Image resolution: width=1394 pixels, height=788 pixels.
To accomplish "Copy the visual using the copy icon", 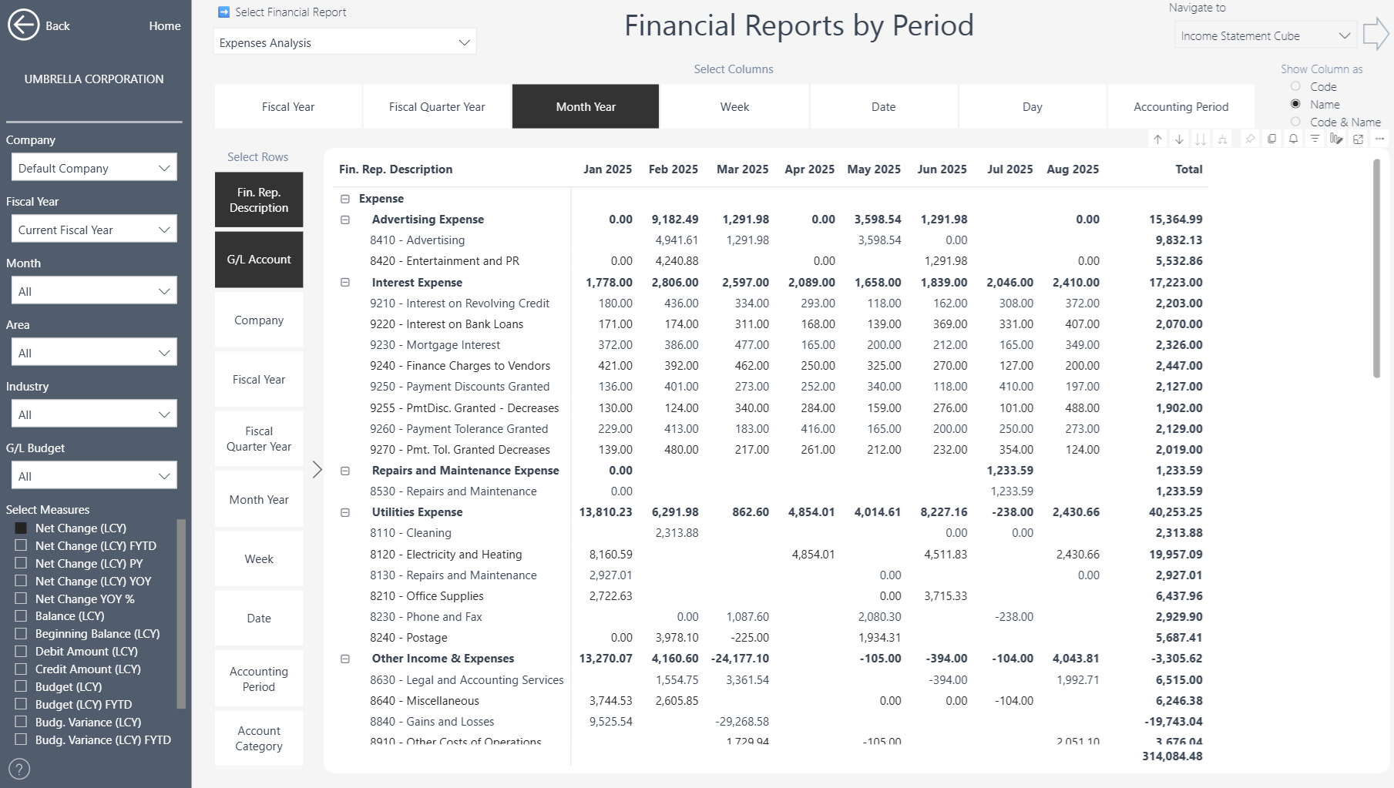I will pyautogui.click(x=1271, y=139).
